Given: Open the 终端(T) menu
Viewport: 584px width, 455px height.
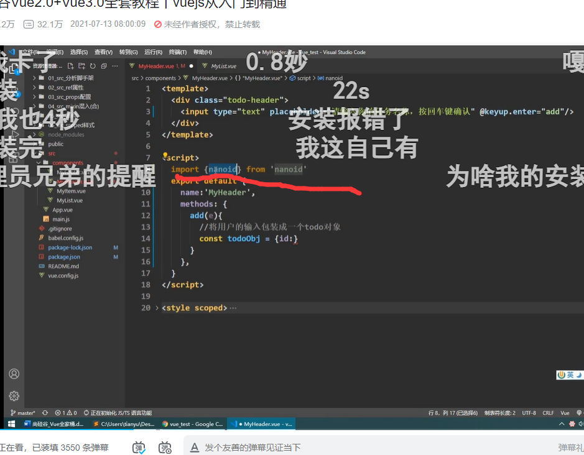Looking at the screenshot, I should click(x=178, y=52).
